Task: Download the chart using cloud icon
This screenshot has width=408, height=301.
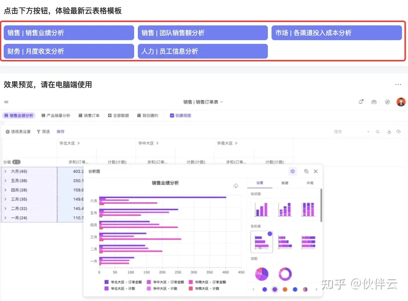Action: [x=236, y=186]
